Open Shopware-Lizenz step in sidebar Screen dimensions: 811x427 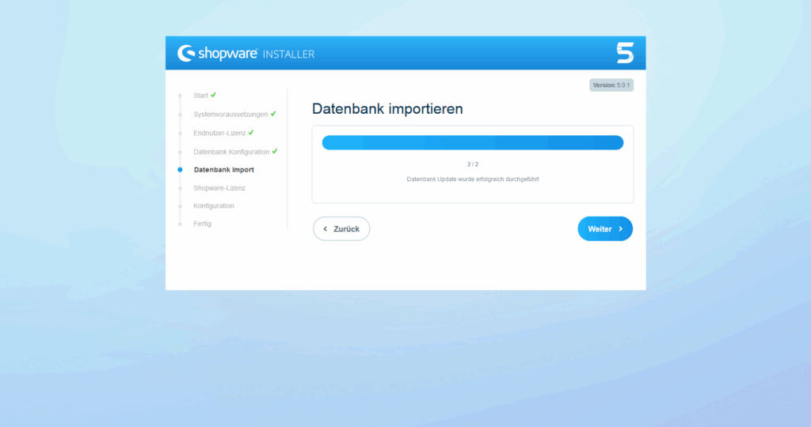[x=219, y=188]
